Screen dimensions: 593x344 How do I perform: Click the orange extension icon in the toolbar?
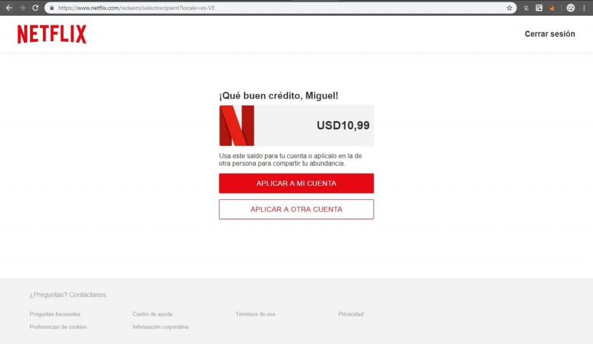tap(552, 8)
